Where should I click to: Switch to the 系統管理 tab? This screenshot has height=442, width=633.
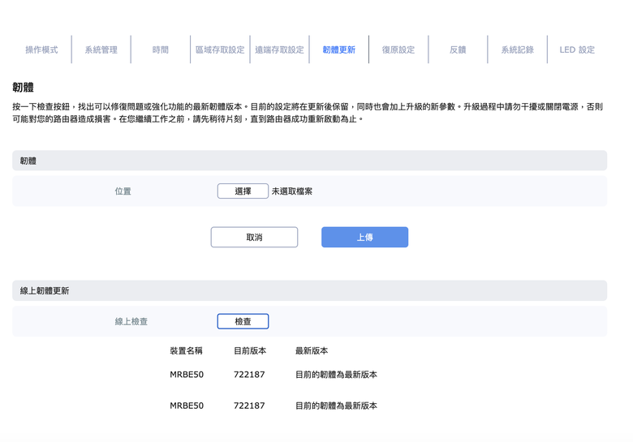tap(101, 49)
